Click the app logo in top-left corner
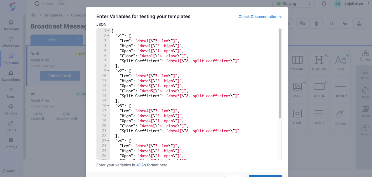This screenshot has width=372, height=177. 13,6
